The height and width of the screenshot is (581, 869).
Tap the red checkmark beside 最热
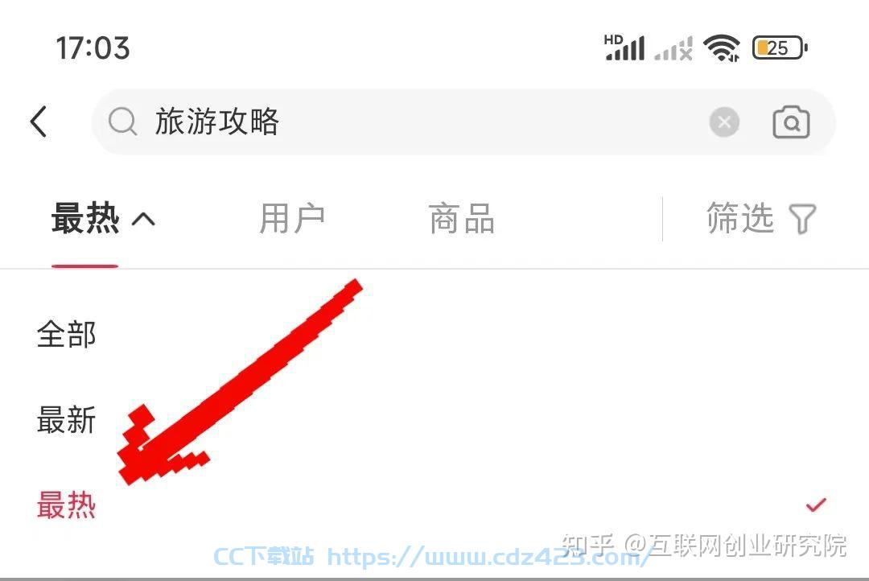816,505
